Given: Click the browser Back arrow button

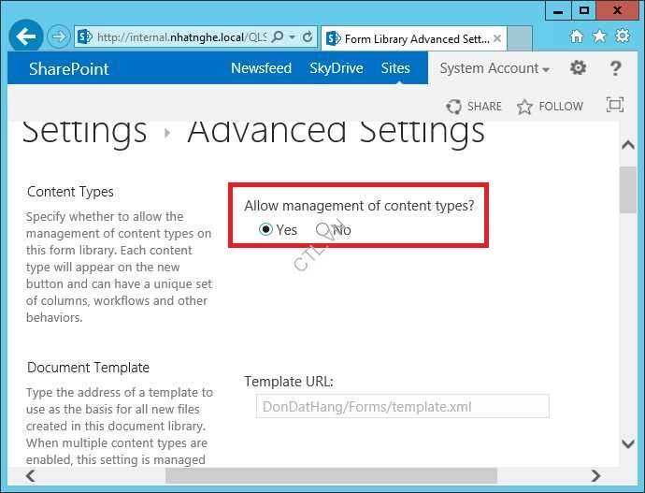Looking at the screenshot, I should coord(25,37).
